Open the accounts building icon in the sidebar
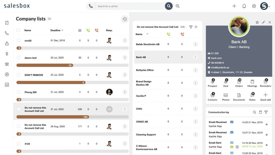The width and height of the screenshot is (275, 155). point(7,64)
